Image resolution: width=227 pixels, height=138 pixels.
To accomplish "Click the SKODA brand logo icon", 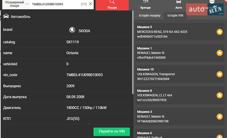I will click(72, 30).
